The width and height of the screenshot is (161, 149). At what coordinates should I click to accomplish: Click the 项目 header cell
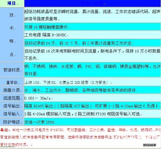point(12,3)
